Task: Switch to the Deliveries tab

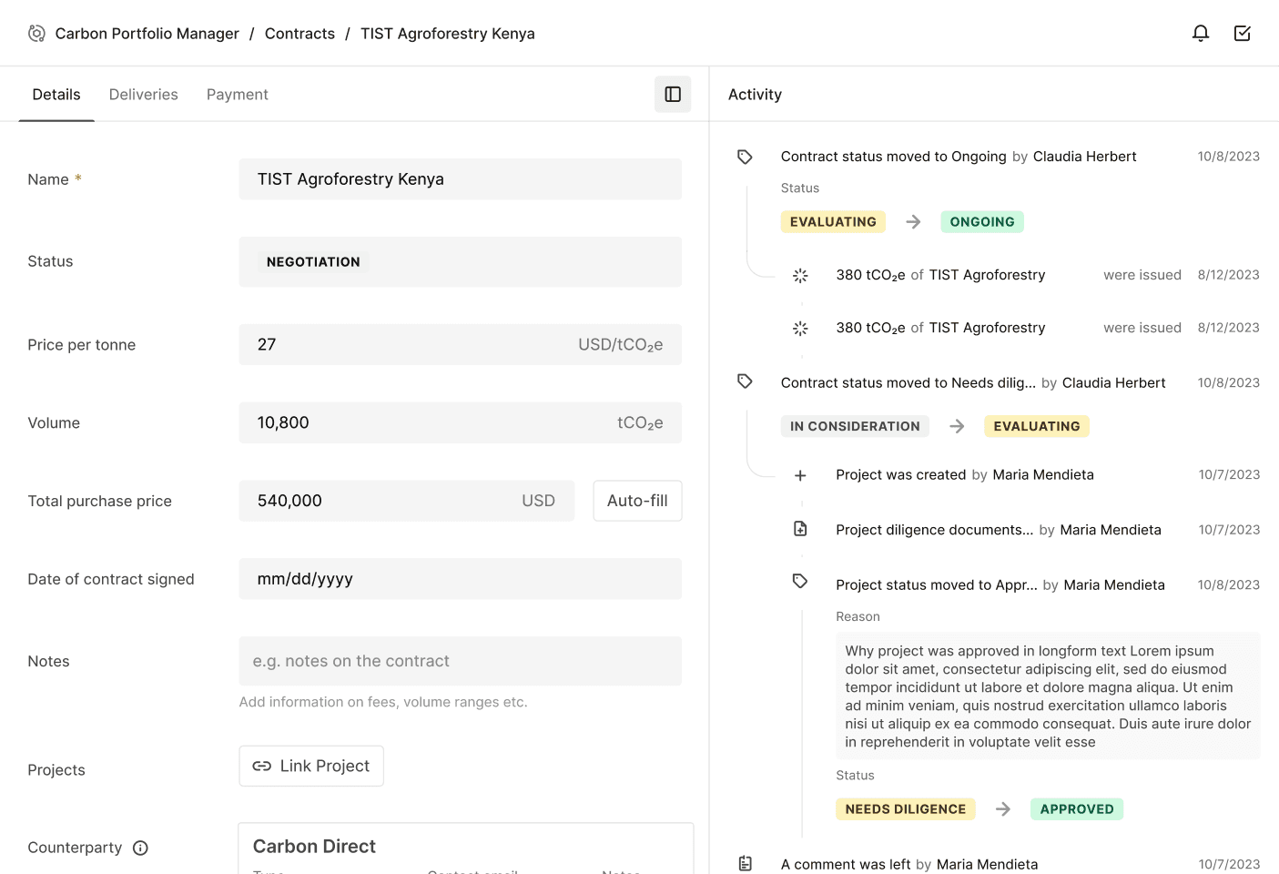Action: (144, 95)
